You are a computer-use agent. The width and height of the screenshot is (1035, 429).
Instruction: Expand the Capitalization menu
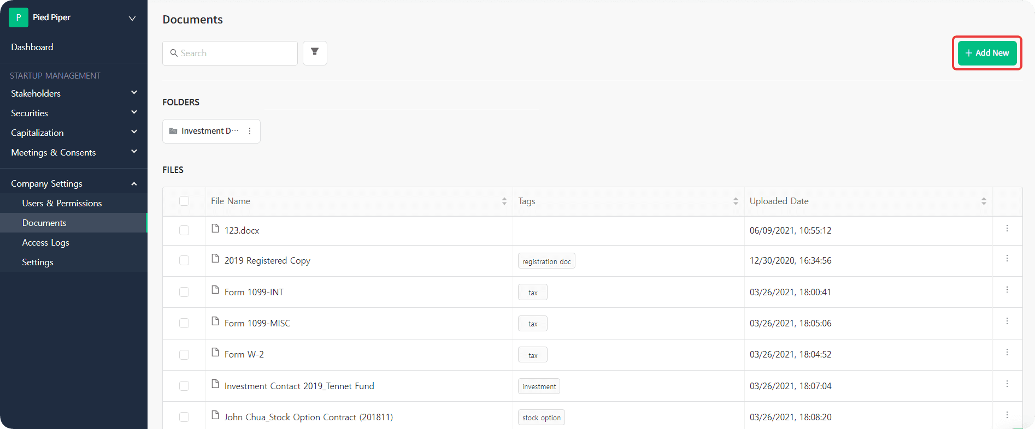(74, 133)
